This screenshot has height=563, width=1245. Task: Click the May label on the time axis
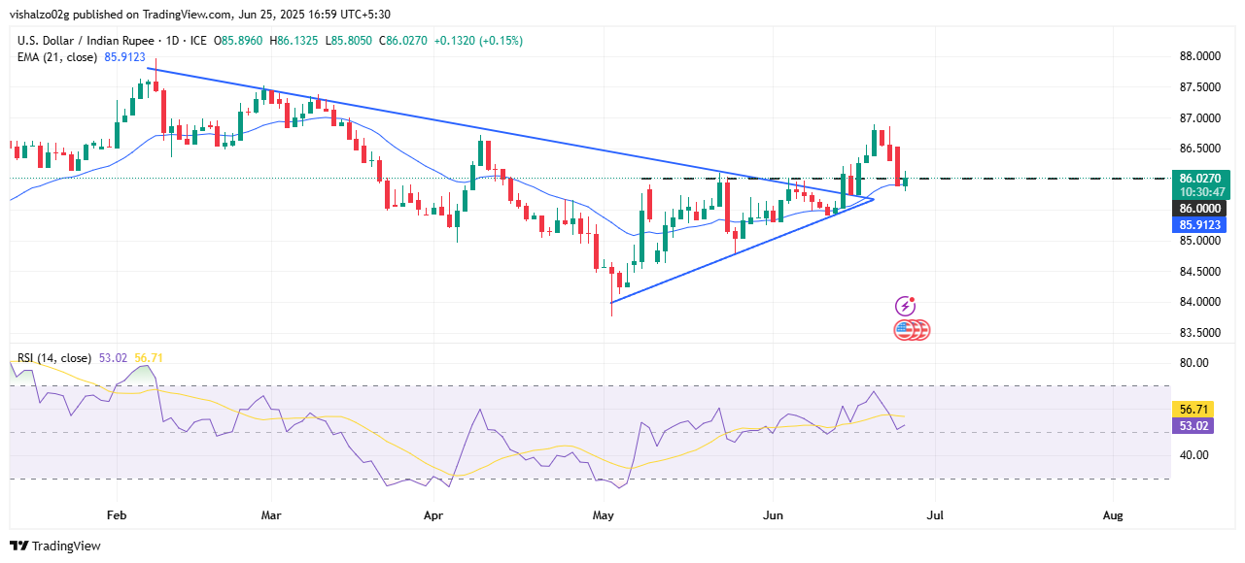coord(605,514)
